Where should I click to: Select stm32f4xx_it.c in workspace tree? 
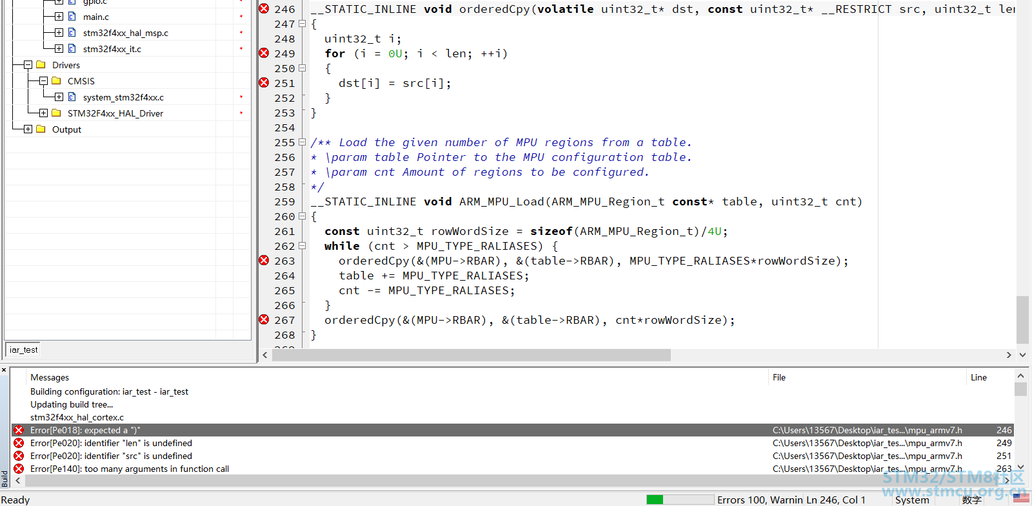(x=112, y=49)
